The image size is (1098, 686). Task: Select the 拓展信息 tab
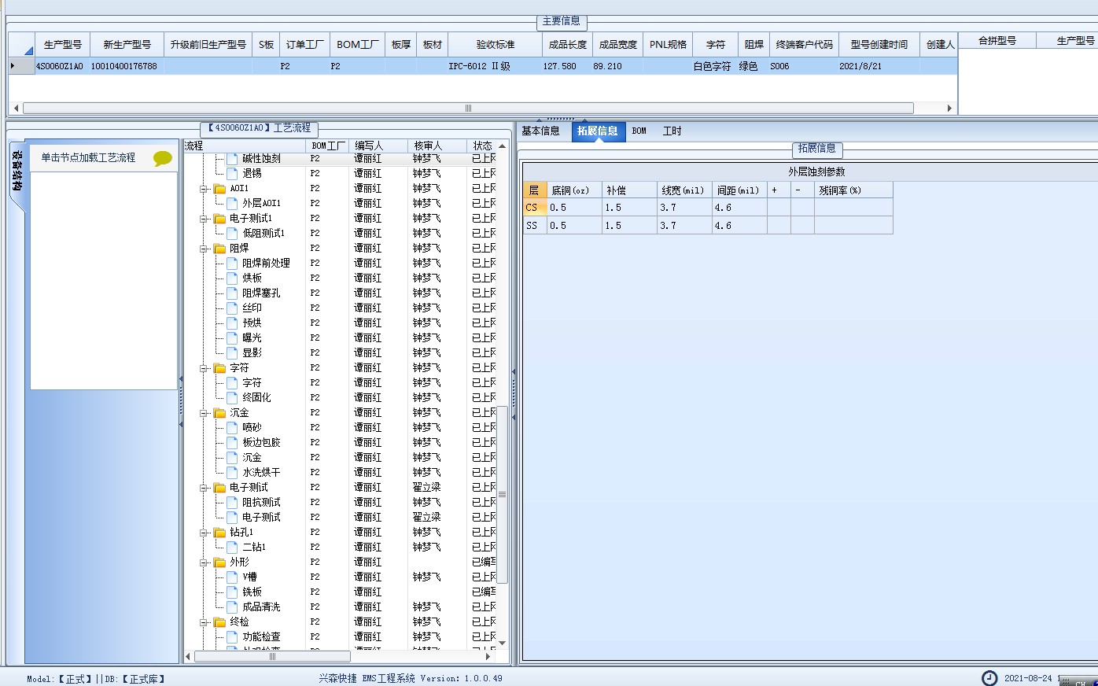point(598,131)
